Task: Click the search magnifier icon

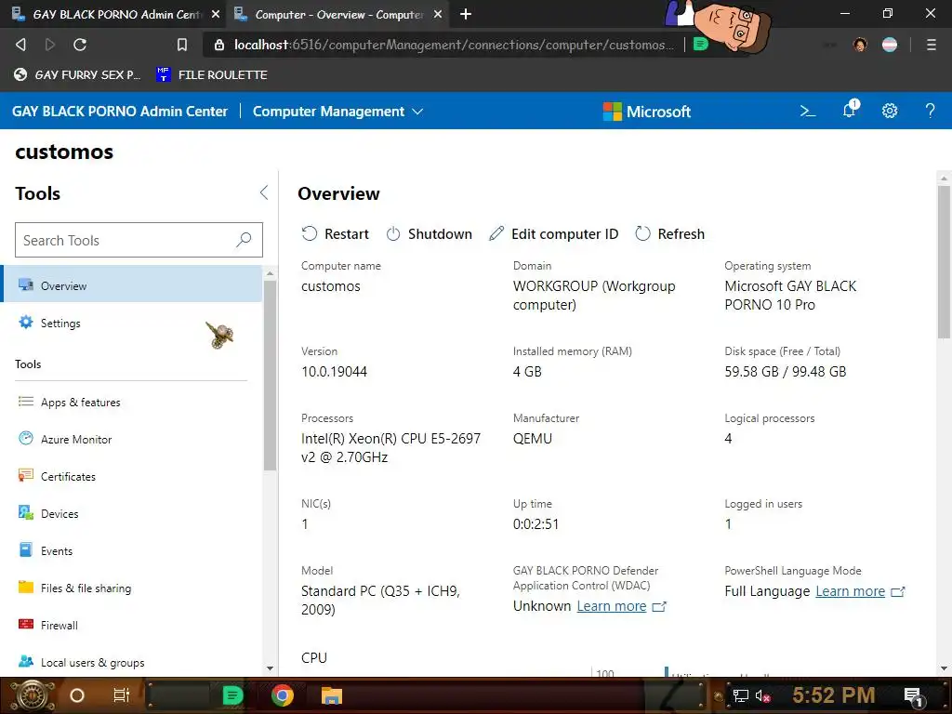Action: click(x=244, y=240)
